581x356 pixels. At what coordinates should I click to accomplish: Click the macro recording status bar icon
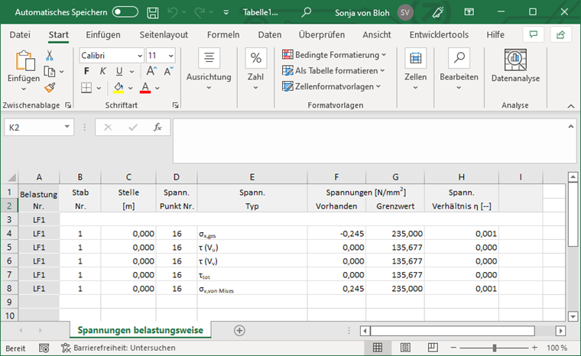(x=44, y=348)
